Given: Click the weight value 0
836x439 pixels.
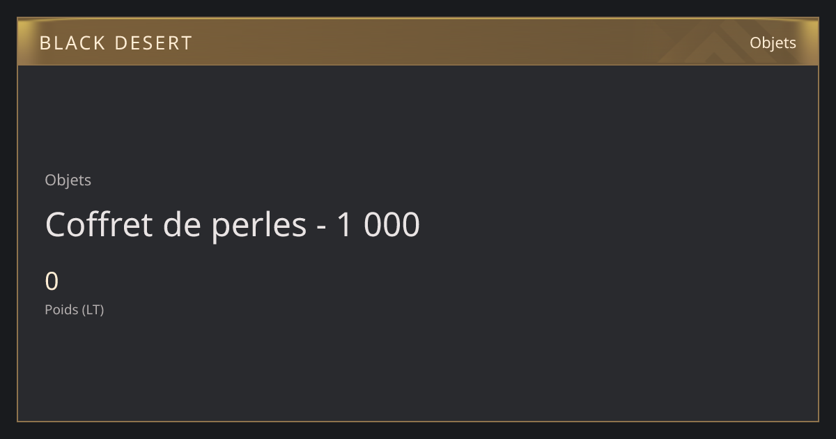Looking at the screenshot, I should coord(52,282).
